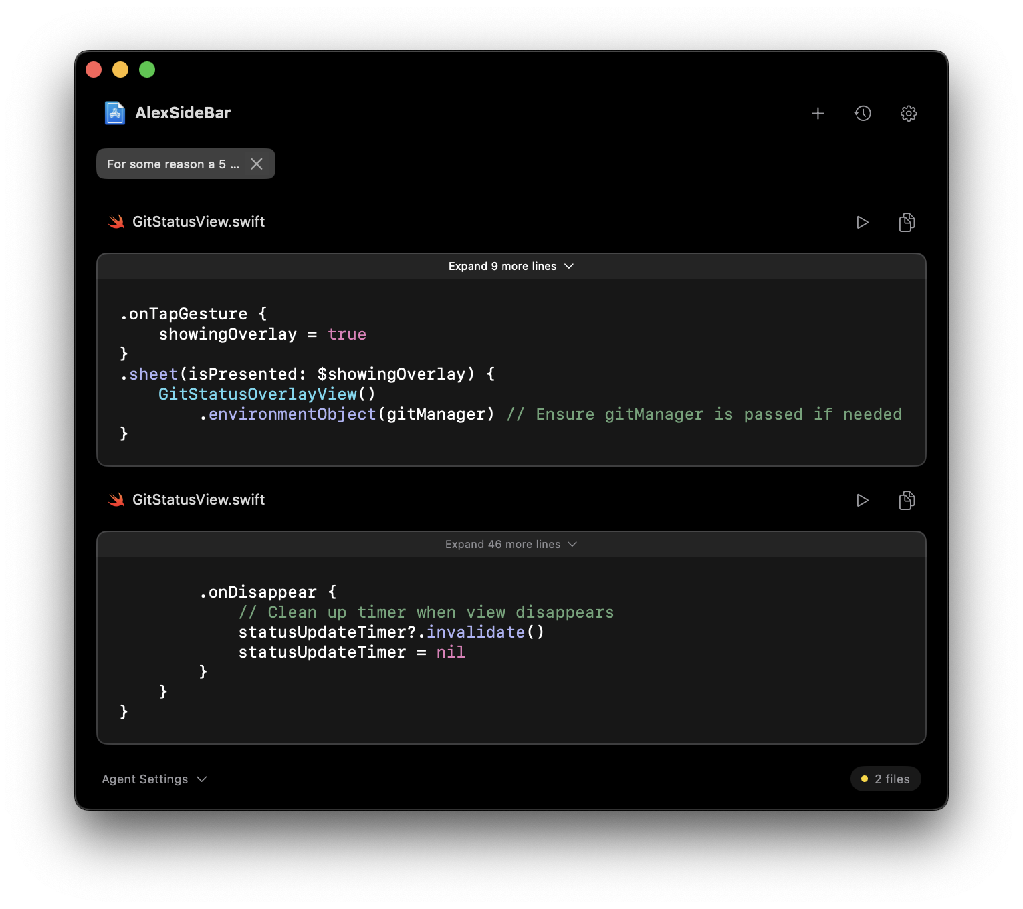Click the yellow status dot on the files badge

click(863, 779)
